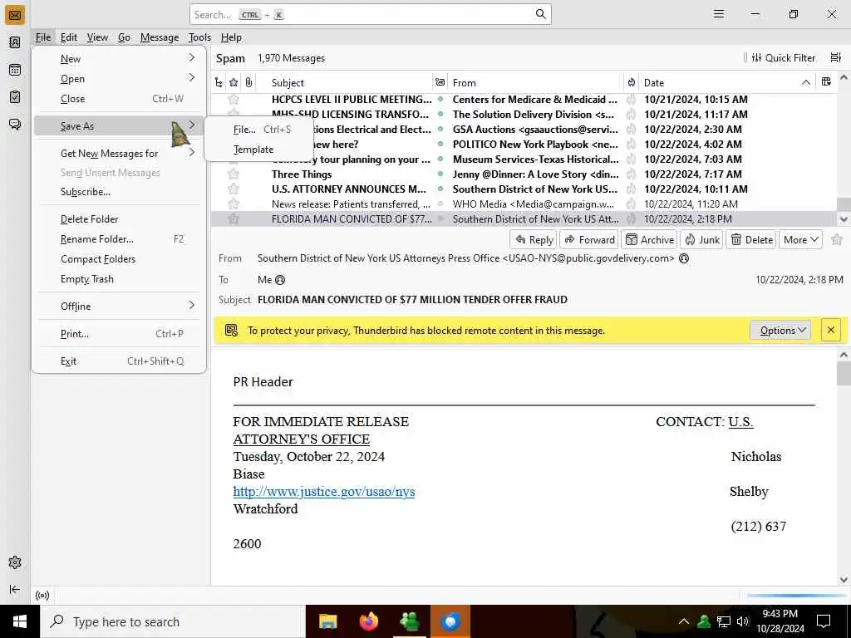Star the U.S. ATTORNEY ANNOUNCES message
The width and height of the screenshot is (851, 638).
click(234, 189)
